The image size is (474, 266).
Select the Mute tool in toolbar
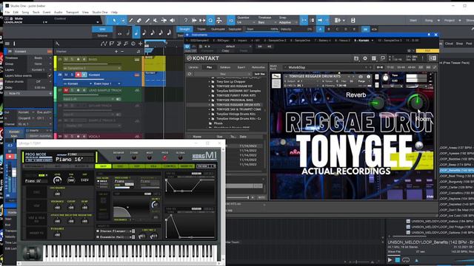[156, 21]
